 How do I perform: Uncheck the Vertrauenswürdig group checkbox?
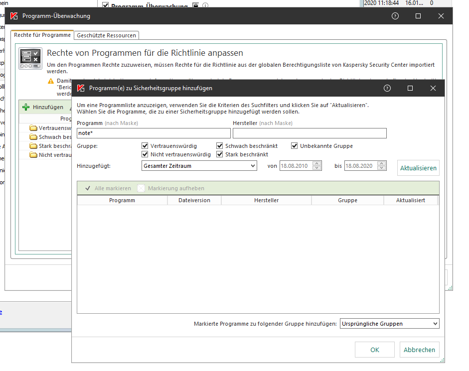[x=145, y=146]
